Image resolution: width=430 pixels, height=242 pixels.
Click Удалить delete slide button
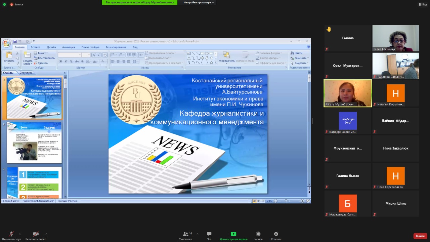[41, 63]
